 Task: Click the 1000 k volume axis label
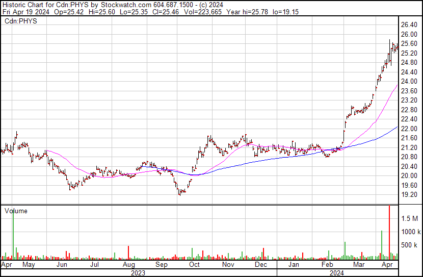point(410,232)
